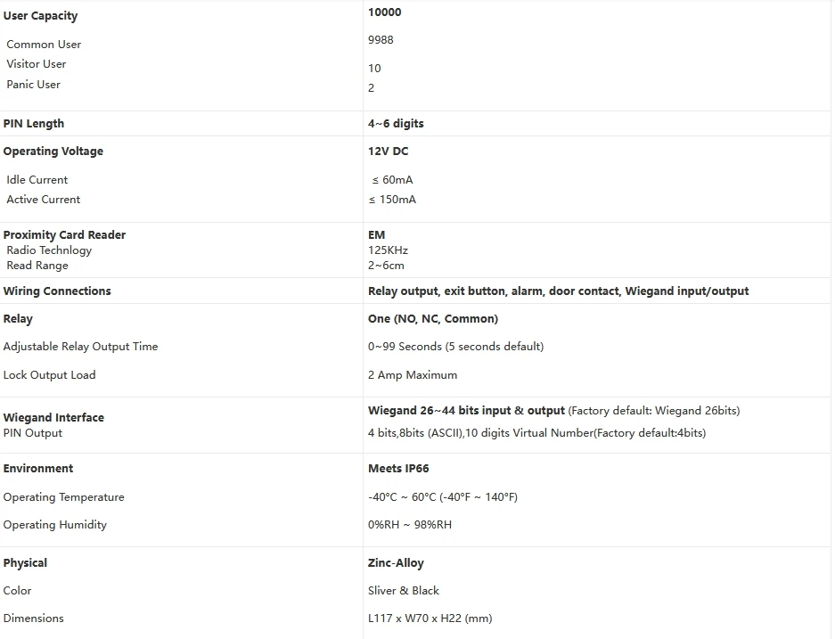The height and width of the screenshot is (639, 835).
Task: Click the 4~6 digits value
Action: (x=396, y=124)
